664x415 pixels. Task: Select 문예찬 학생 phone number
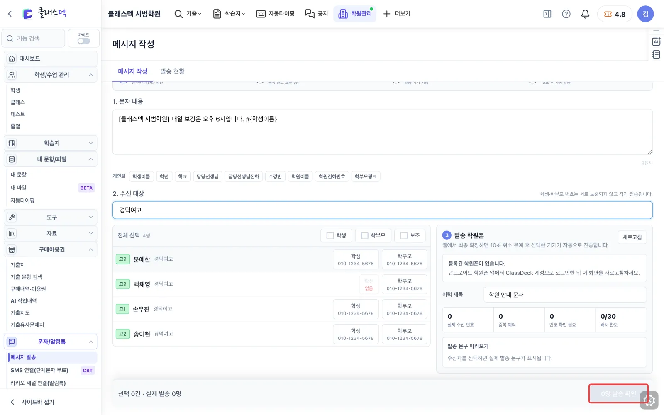point(356,259)
